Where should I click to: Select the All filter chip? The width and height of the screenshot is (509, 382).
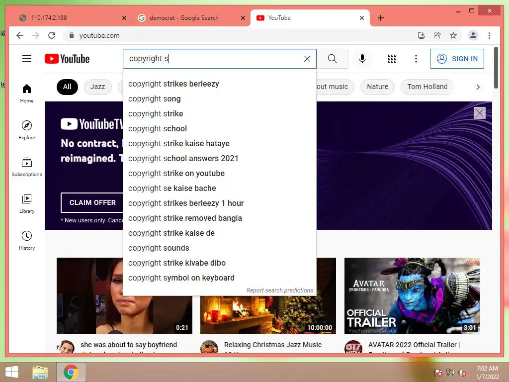(x=67, y=87)
